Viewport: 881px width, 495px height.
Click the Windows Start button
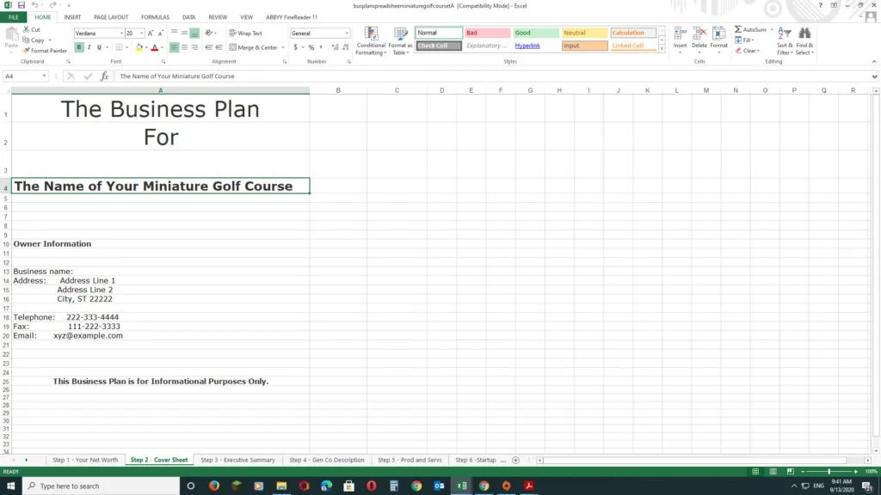[10, 486]
